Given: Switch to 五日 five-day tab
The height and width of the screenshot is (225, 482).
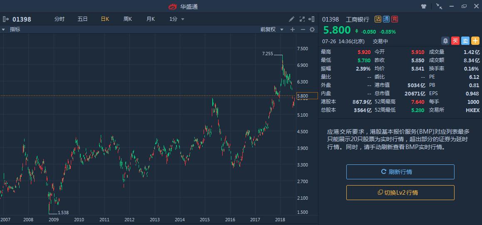Looking at the screenshot, I should [82, 19].
